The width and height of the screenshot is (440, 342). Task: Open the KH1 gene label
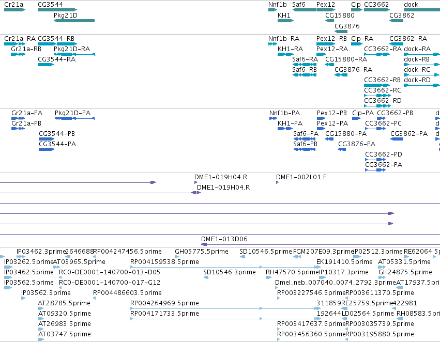[x=284, y=15]
